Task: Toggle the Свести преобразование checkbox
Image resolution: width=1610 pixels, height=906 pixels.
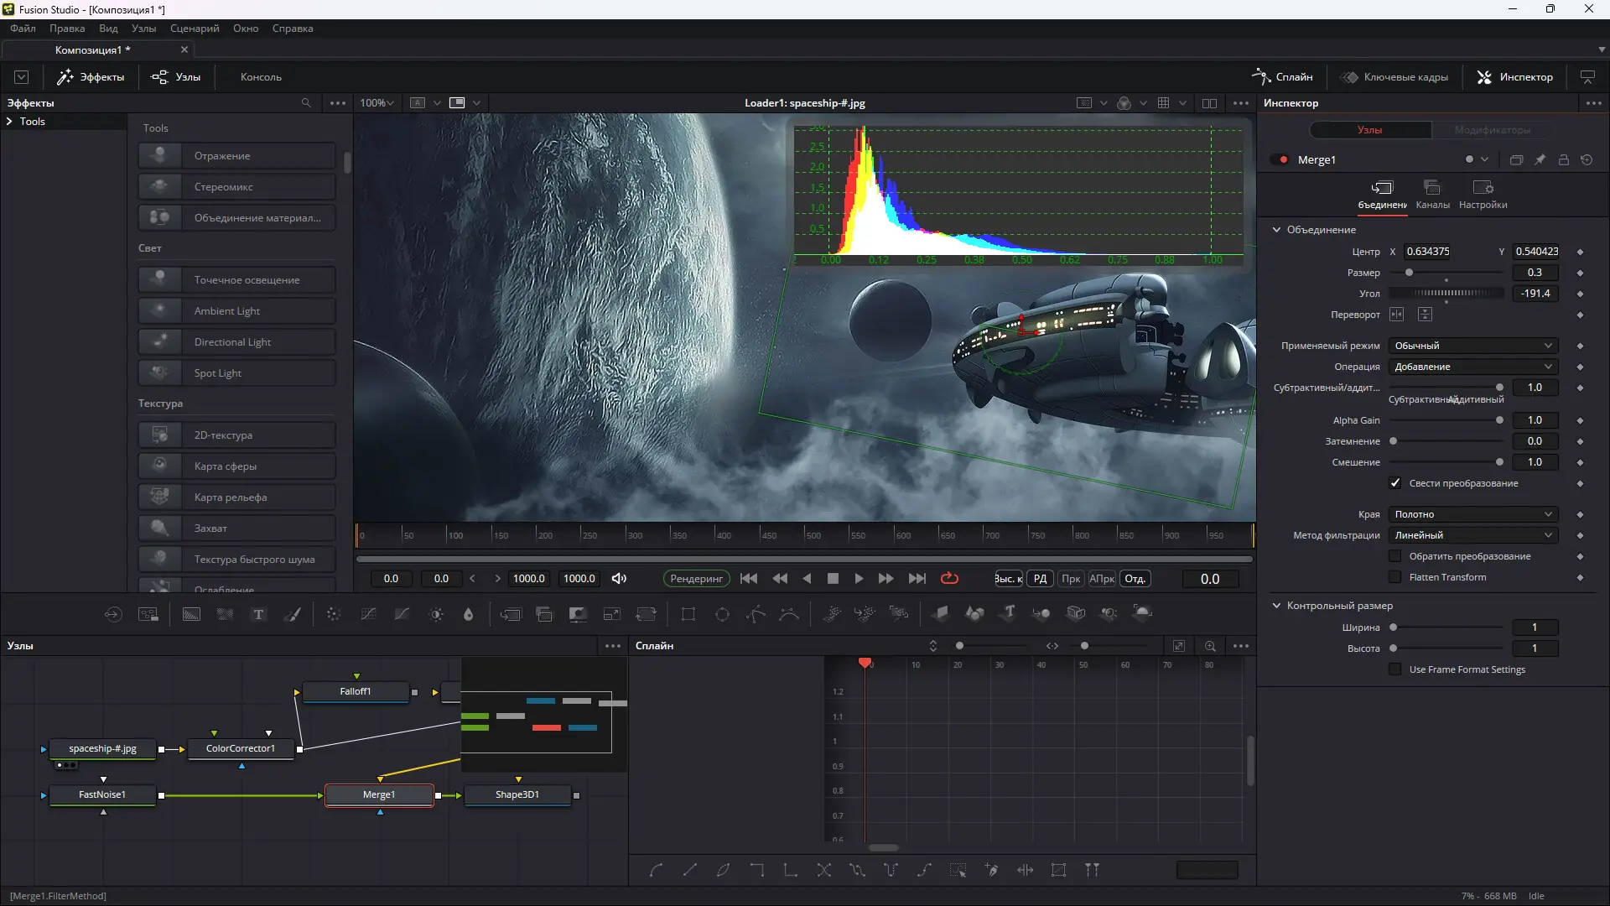Action: (x=1395, y=483)
